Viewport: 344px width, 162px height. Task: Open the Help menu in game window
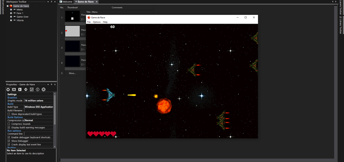[x=105, y=22]
